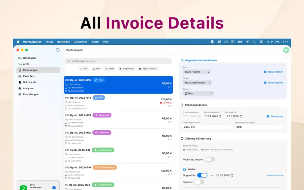This screenshot has width=304, height=190.
Task: Filter invoices by Neu
Action: click(96, 69)
